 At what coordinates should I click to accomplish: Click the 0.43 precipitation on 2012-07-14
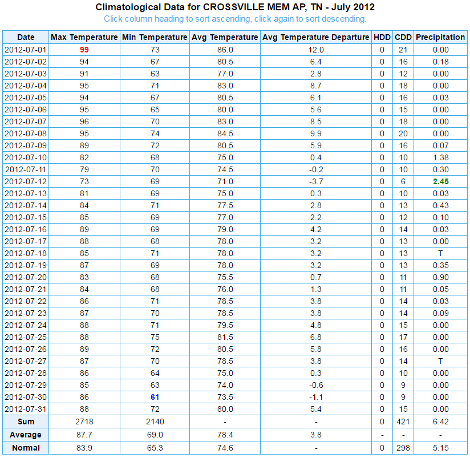coord(440,206)
